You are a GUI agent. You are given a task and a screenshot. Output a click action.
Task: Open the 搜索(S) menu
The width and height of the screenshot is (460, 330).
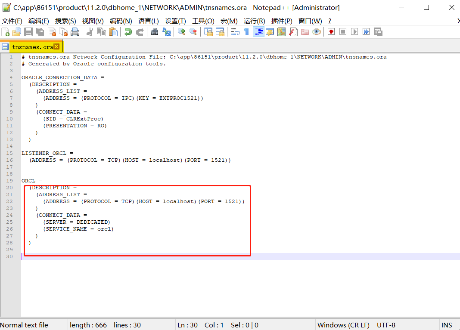(65, 21)
